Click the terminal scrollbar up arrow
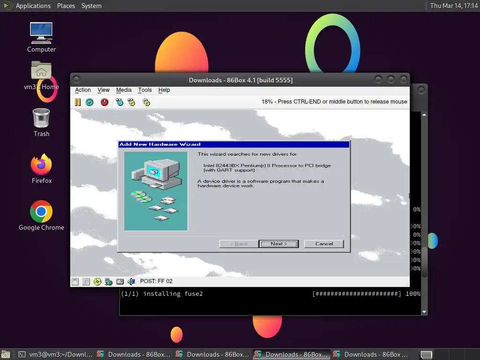This screenshot has width=480, height=360. [x=424, y=115]
